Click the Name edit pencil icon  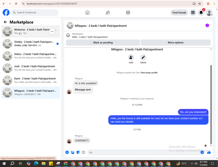point(143,57)
